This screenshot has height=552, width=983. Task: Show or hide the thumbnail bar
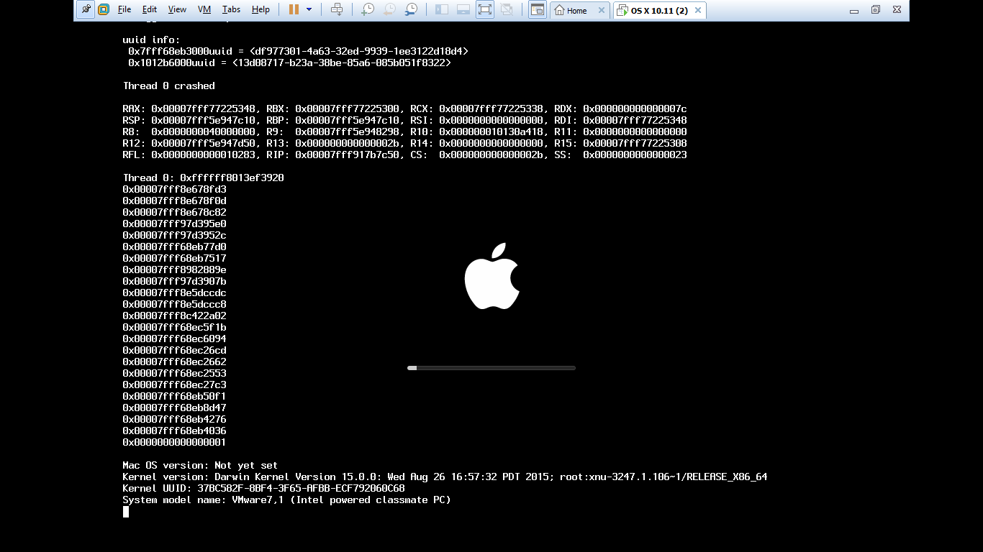click(463, 9)
